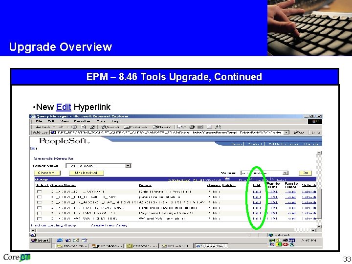
Task: Open the File menu
Action: (39, 121)
